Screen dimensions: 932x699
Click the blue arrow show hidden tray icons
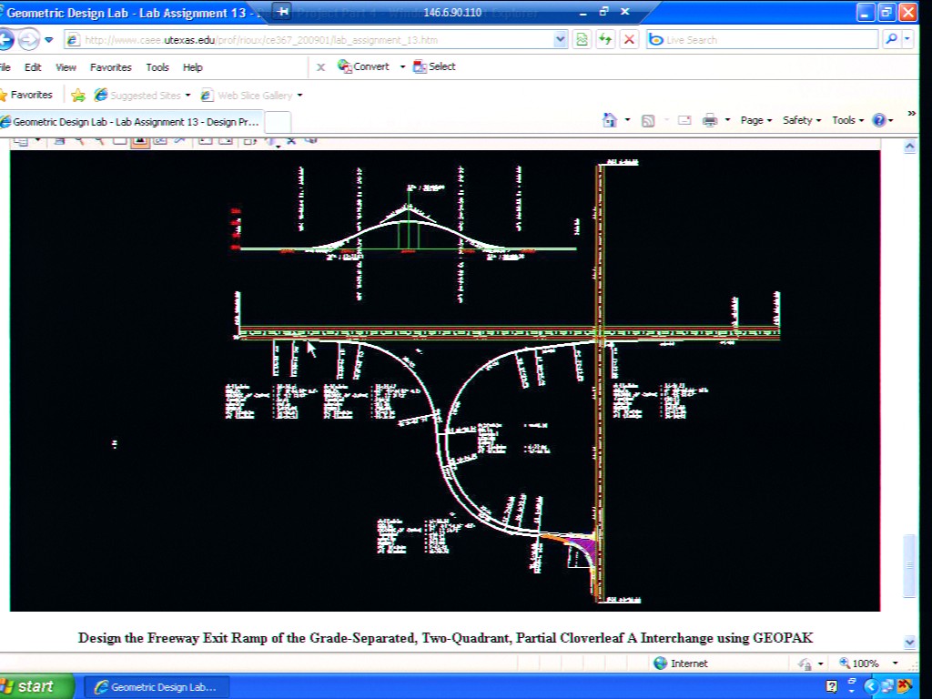point(870,686)
